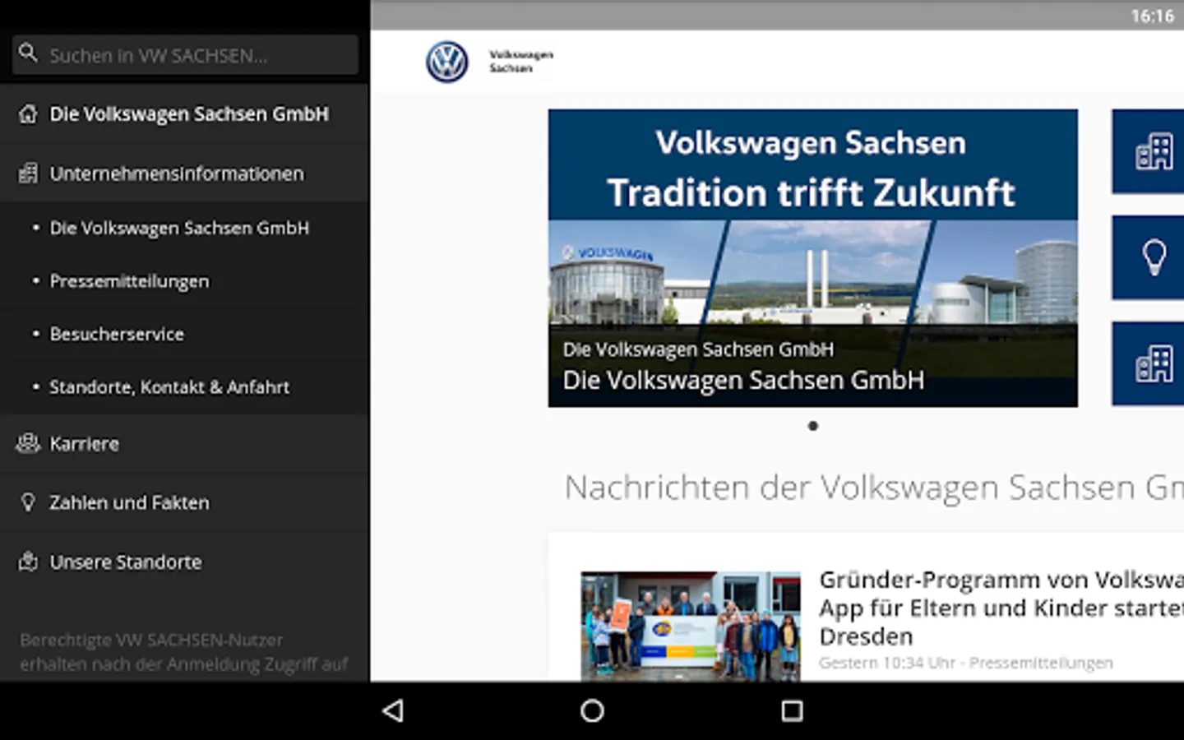Tap the Android recent apps button
This screenshot has width=1184, height=740.
coord(792,710)
